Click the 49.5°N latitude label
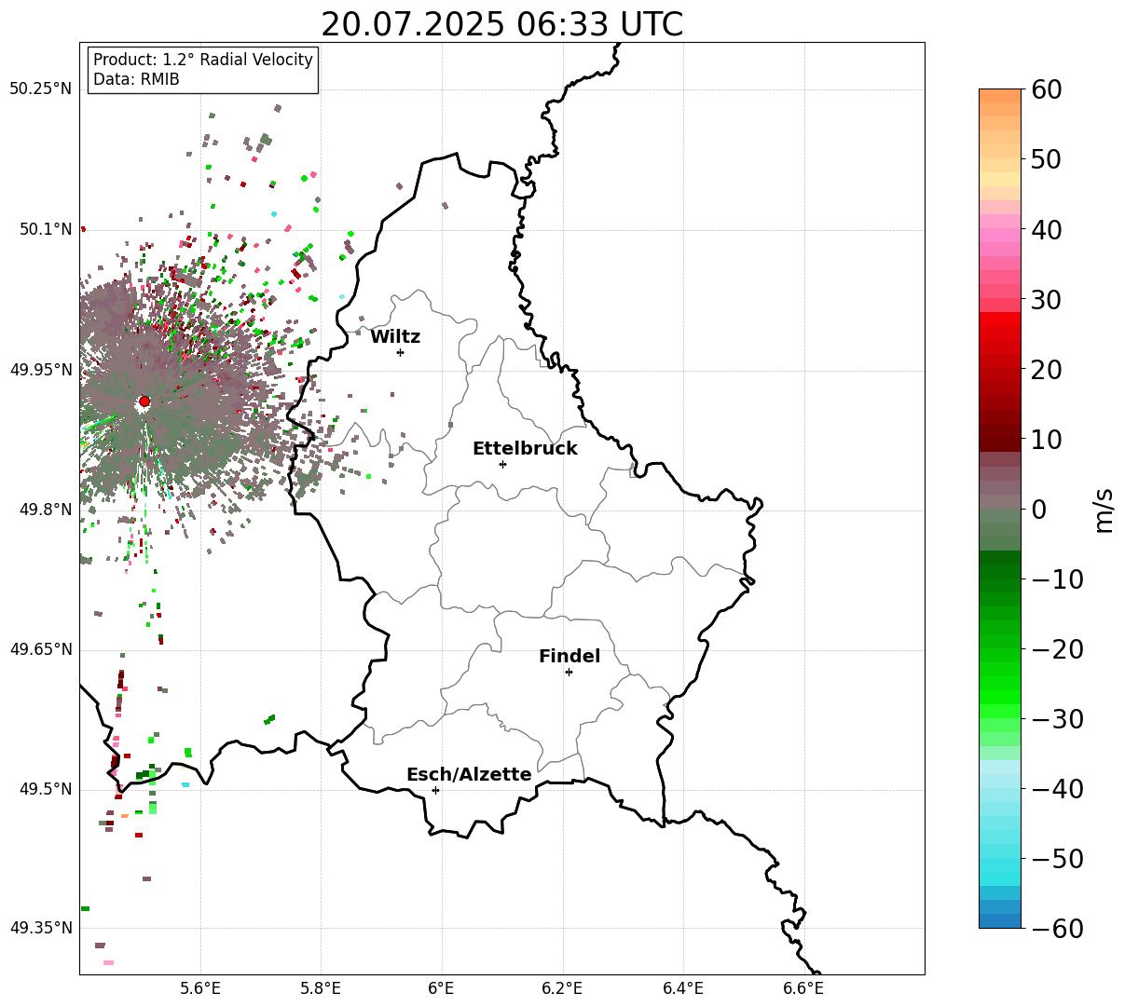 pos(46,789)
